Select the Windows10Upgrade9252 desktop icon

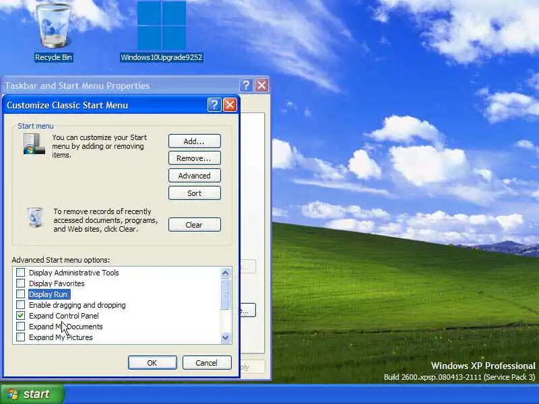click(x=161, y=31)
